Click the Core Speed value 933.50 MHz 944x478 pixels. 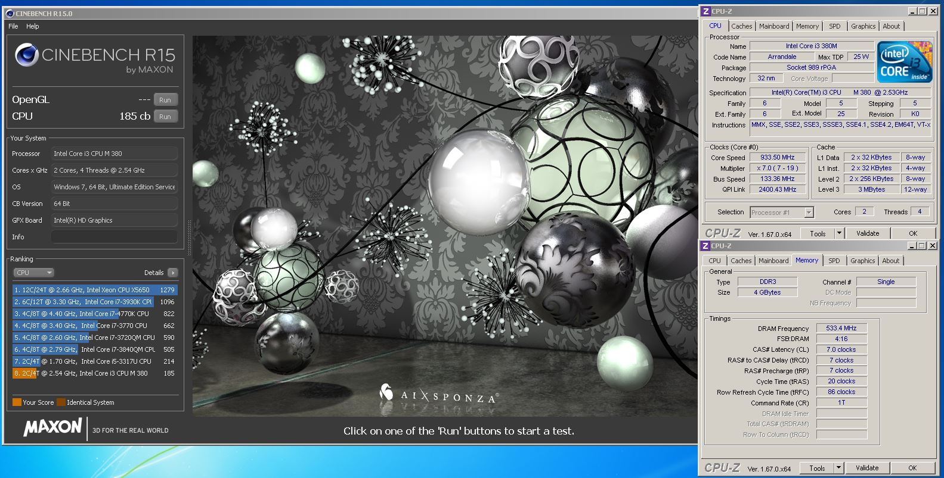point(776,158)
